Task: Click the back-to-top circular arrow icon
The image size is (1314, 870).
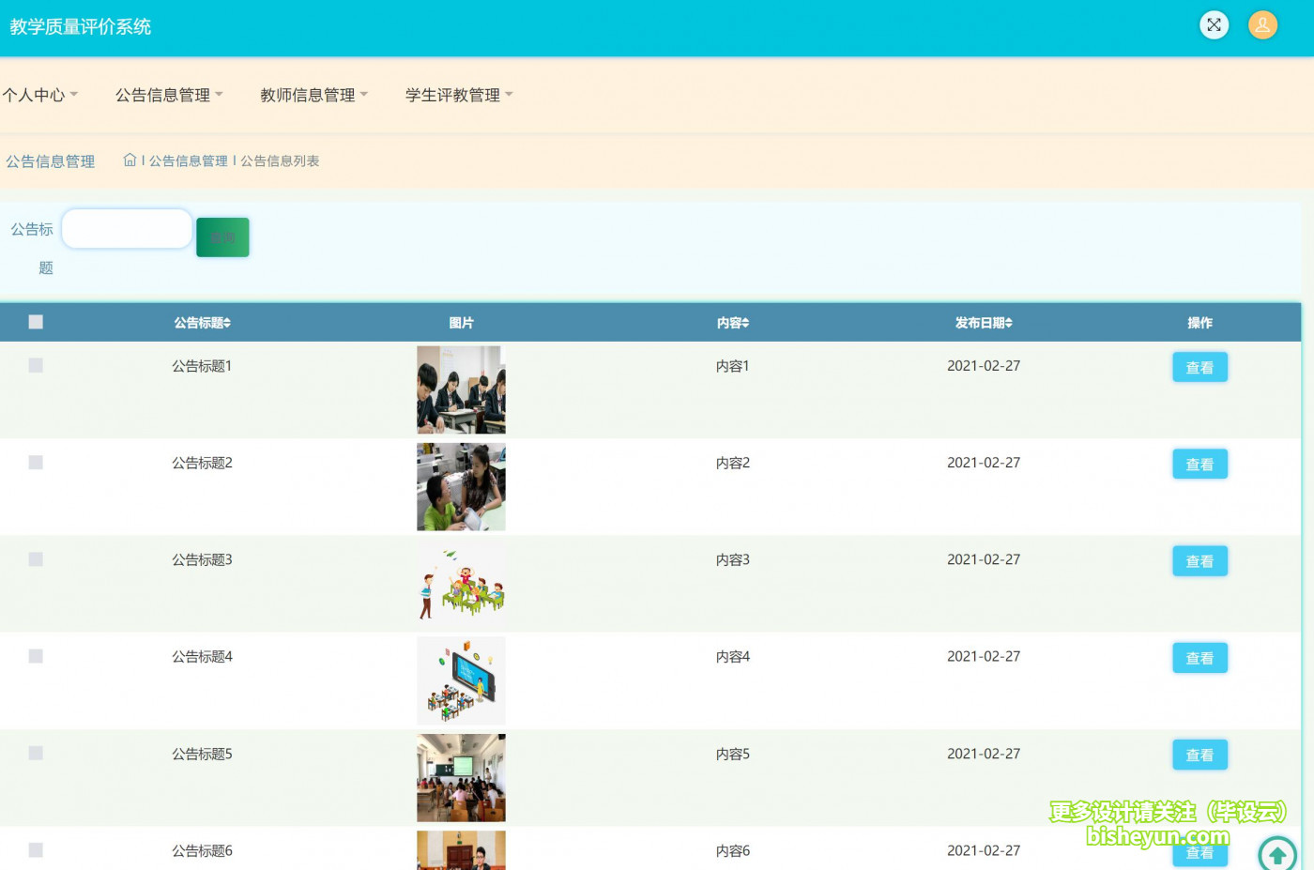Action: [1276, 854]
